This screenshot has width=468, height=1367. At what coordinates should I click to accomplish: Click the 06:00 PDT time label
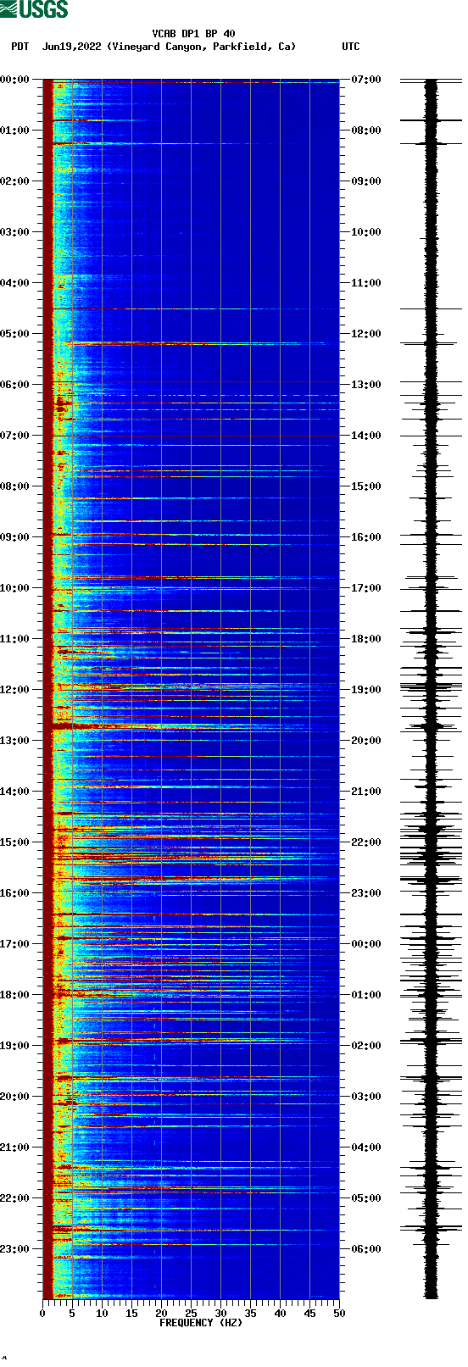15,385
